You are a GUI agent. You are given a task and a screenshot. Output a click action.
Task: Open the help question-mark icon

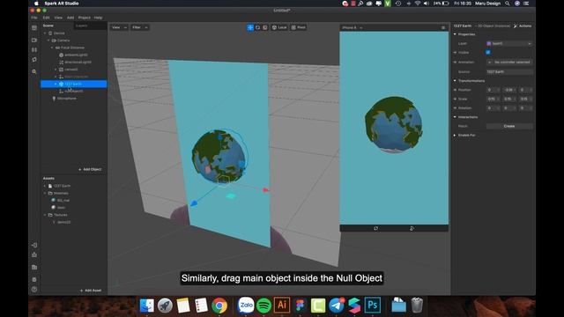tap(34, 290)
